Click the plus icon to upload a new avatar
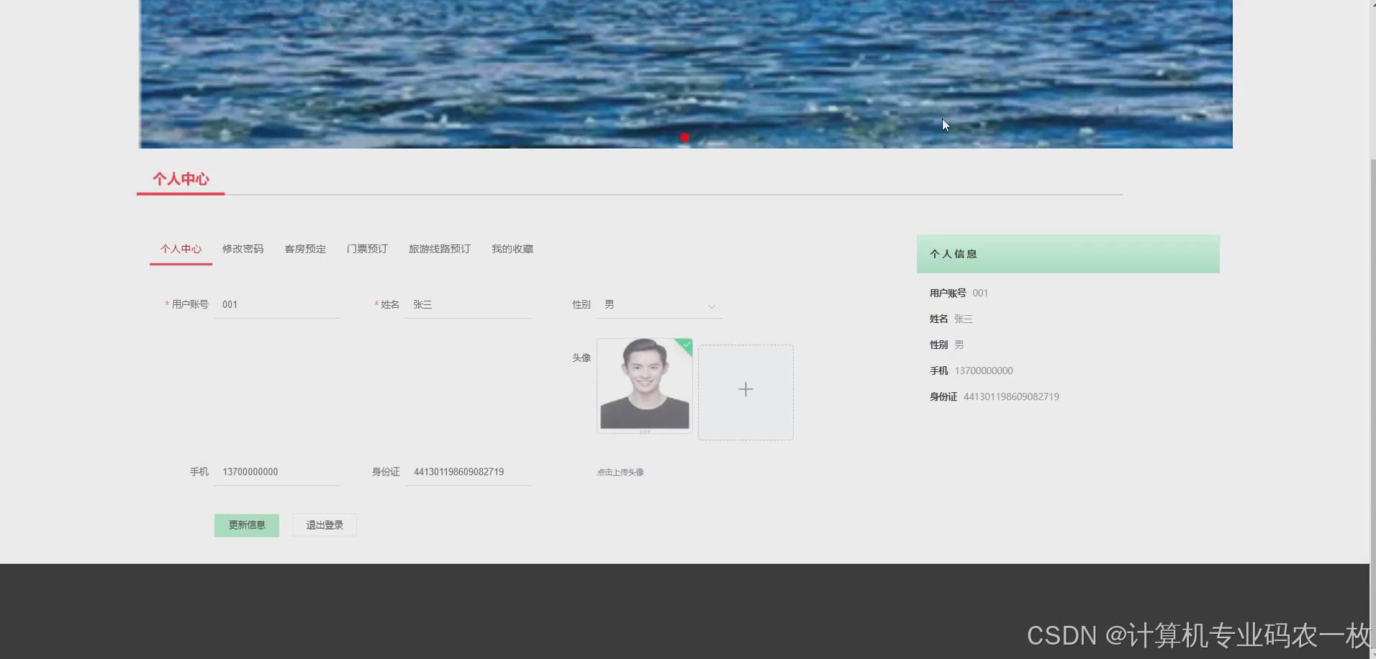The height and width of the screenshot is (659, 1376). 746,389
